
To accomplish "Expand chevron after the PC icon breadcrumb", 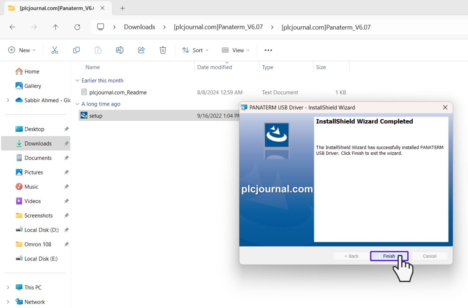I will point(114,27).
